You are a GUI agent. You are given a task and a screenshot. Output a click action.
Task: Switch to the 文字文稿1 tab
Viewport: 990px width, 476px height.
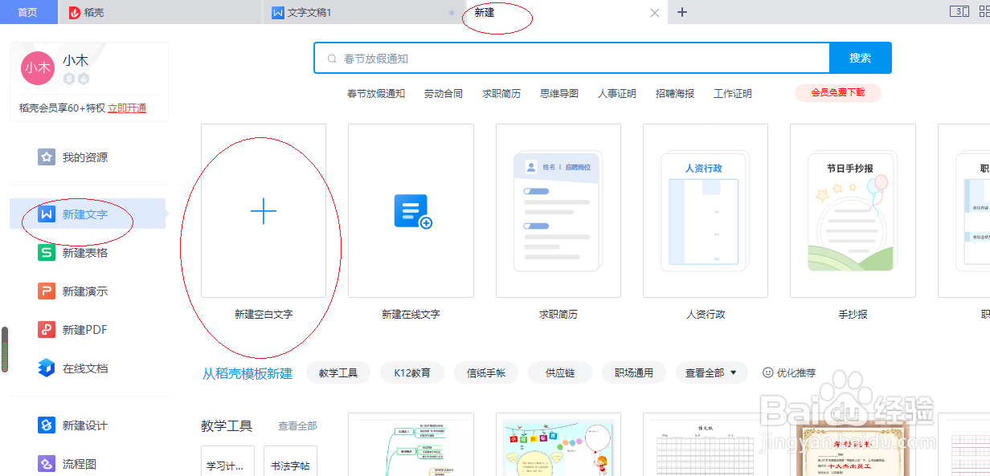pyautogui.click(x=365, y=12)
